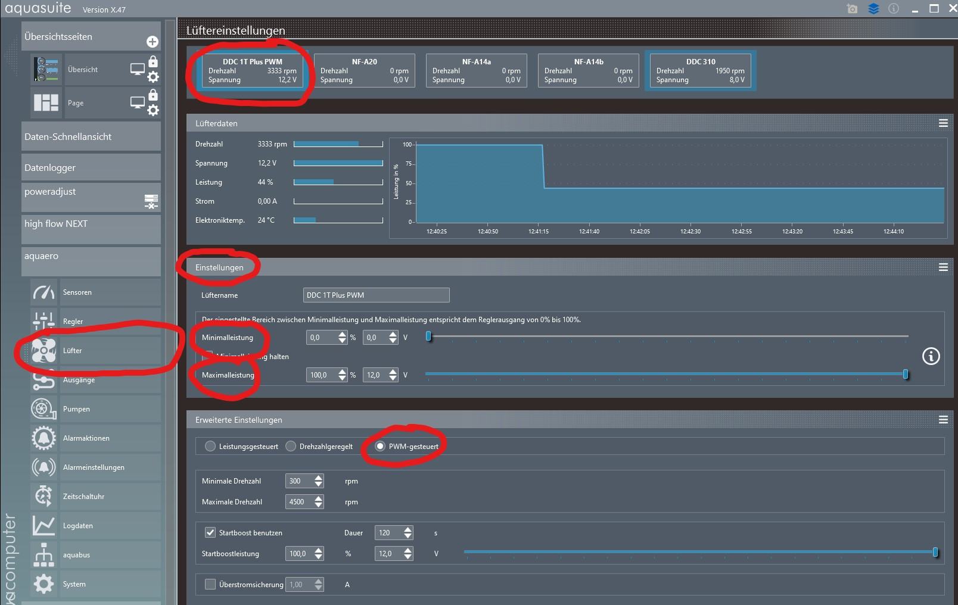The width and height of the screenshot is (958, 605).
Task: Open settings gear of Page entry
Action: pos(153,110)
